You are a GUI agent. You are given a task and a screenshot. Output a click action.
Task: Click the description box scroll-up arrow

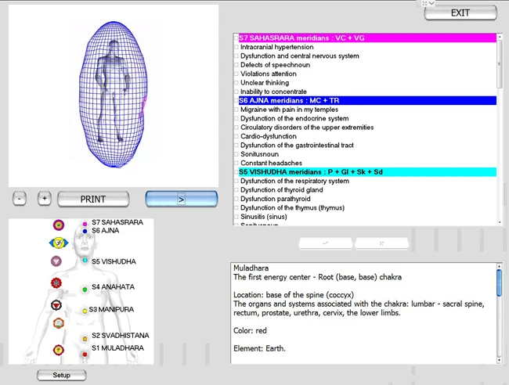pos(500,266)
